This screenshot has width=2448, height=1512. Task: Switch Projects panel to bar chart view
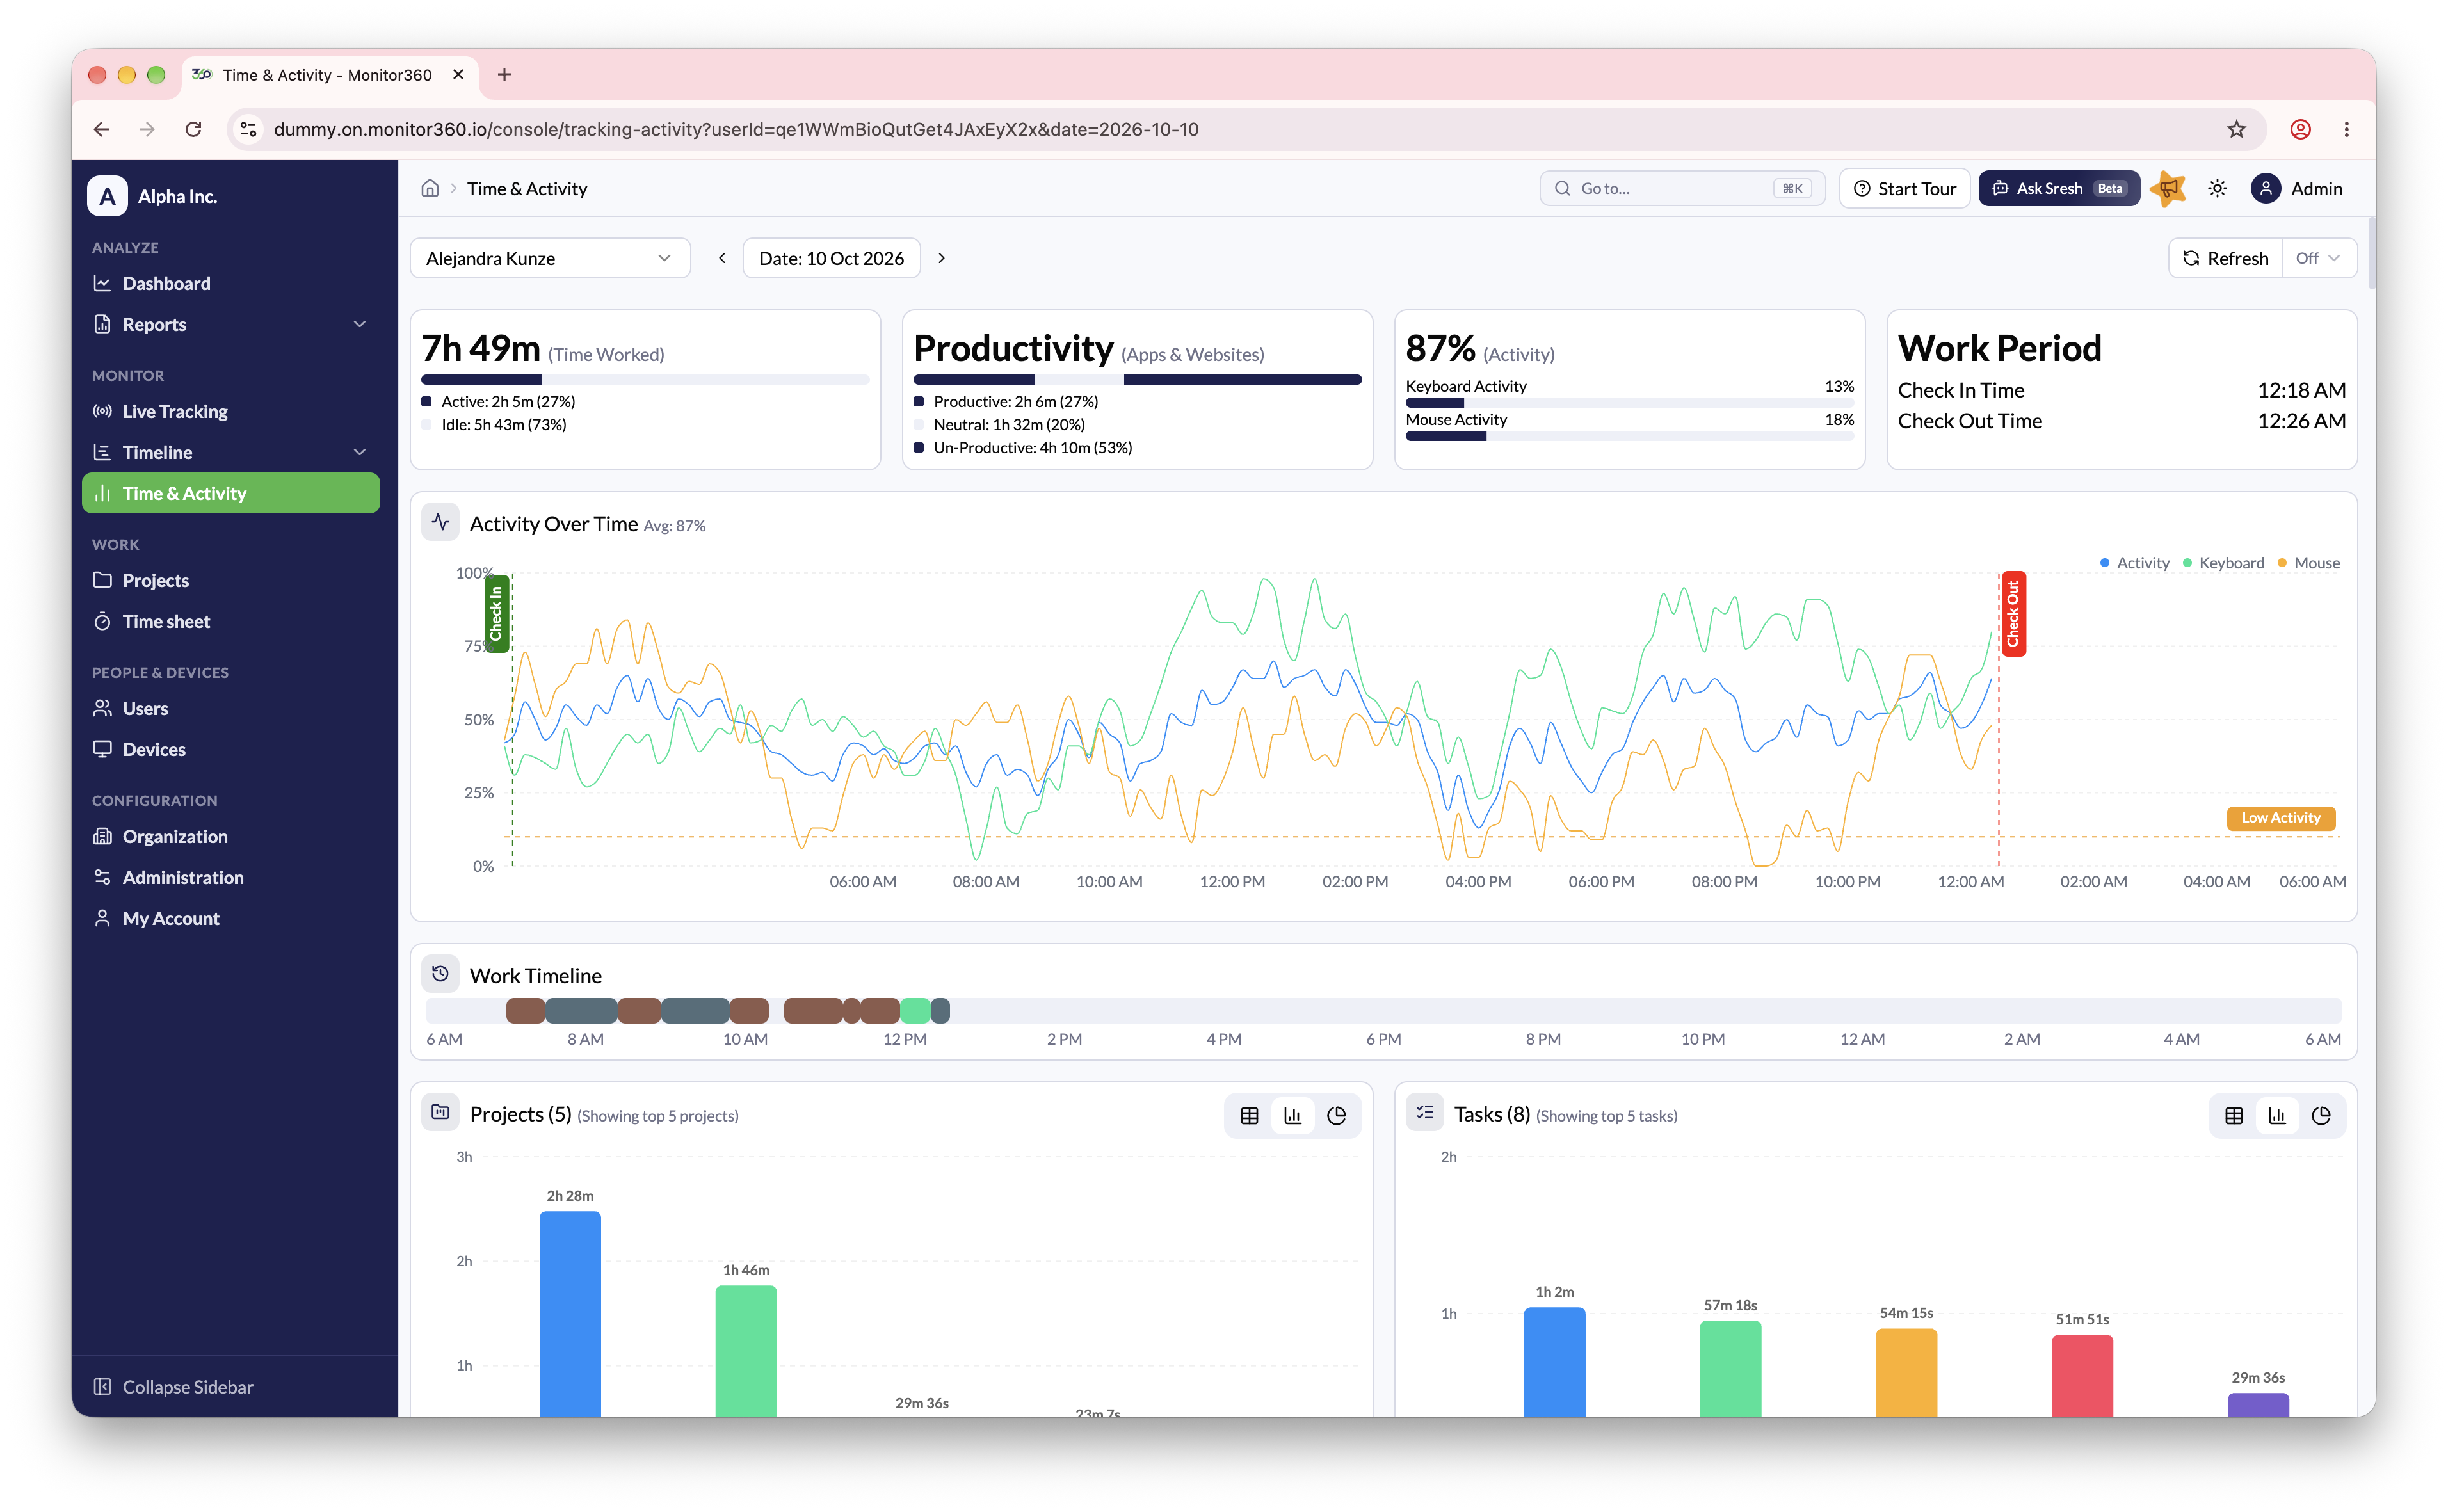click(x=1292, y=1115)
